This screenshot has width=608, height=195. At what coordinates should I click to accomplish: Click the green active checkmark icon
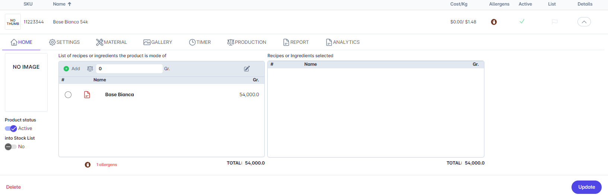[x=522, y=22]
